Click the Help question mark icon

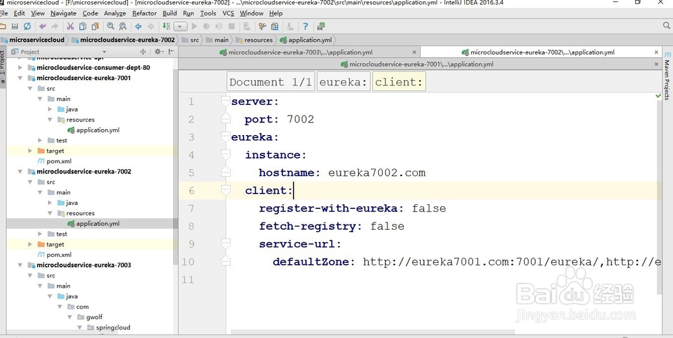[305, 27]
